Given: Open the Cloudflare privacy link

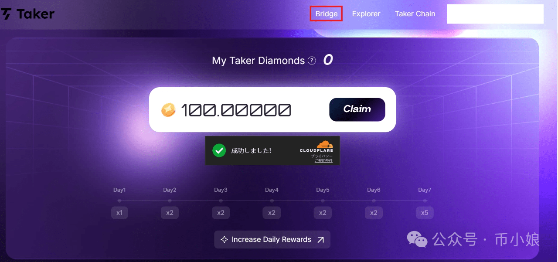Looking at the screenshot, I should click(322, 156).
